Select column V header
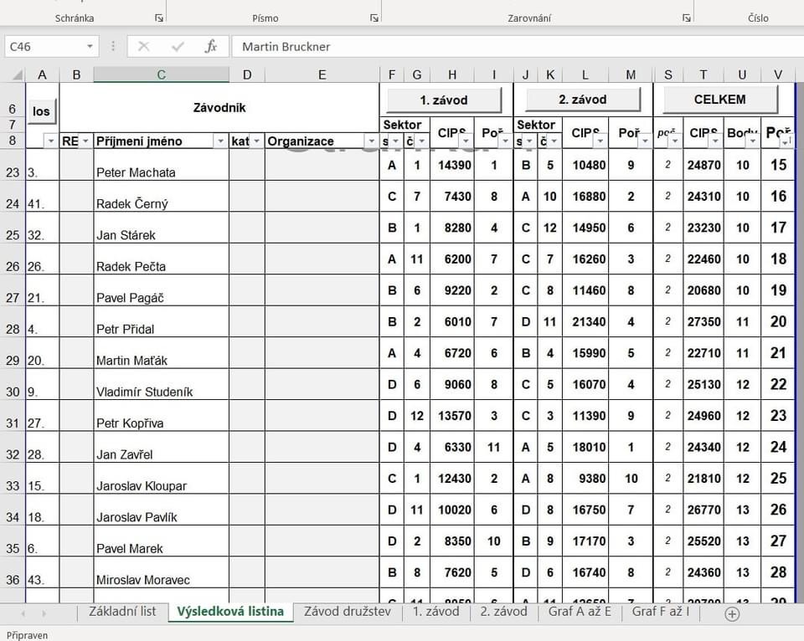The height and width of the screenshot is (641, 804). 778,74
